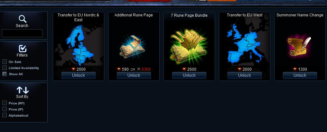Select the Summoner Name Change scroll icon

(299, 47)
